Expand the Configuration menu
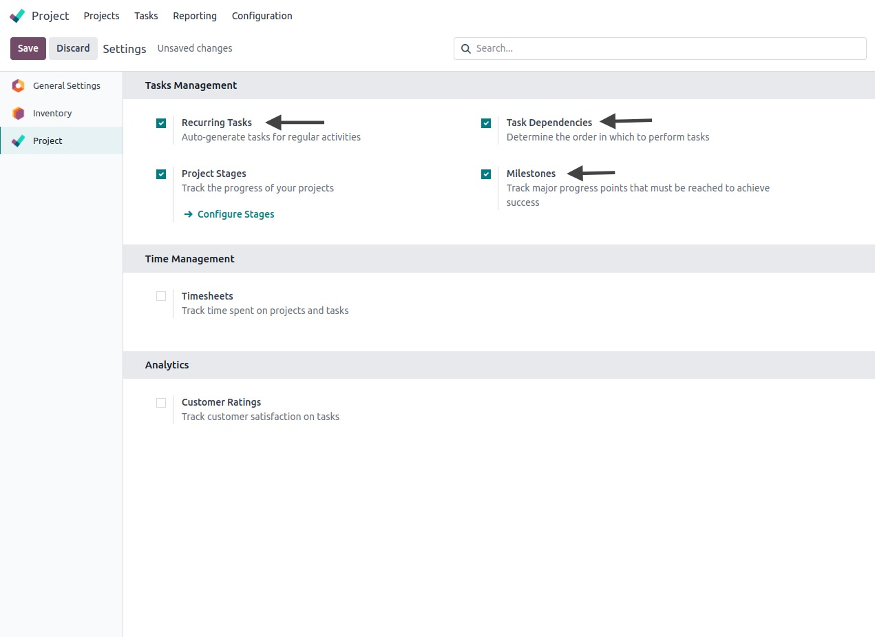This screenshot has height=637, width=875. [x=262, y=16]
